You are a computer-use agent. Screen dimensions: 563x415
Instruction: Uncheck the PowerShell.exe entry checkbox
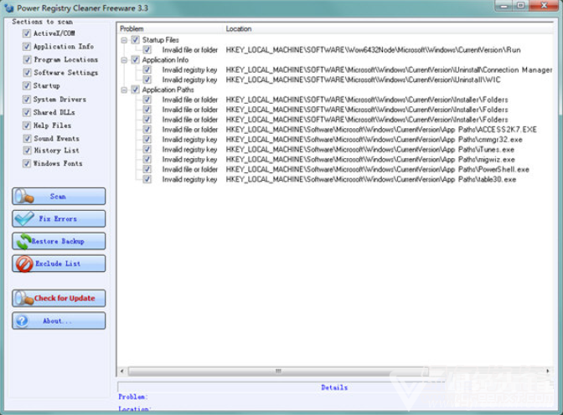point(147,169)
